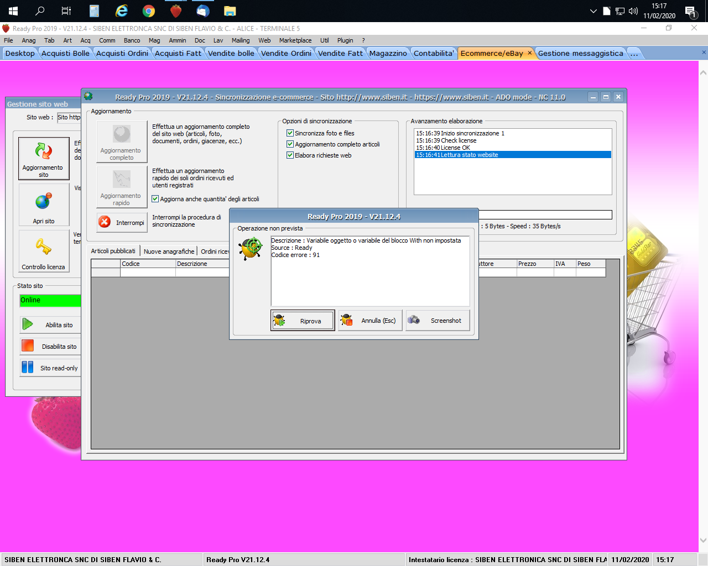The height and width of the screenshot is (566, 708).
Task: Open the Marketplace menu
Action: coord(295,40)
